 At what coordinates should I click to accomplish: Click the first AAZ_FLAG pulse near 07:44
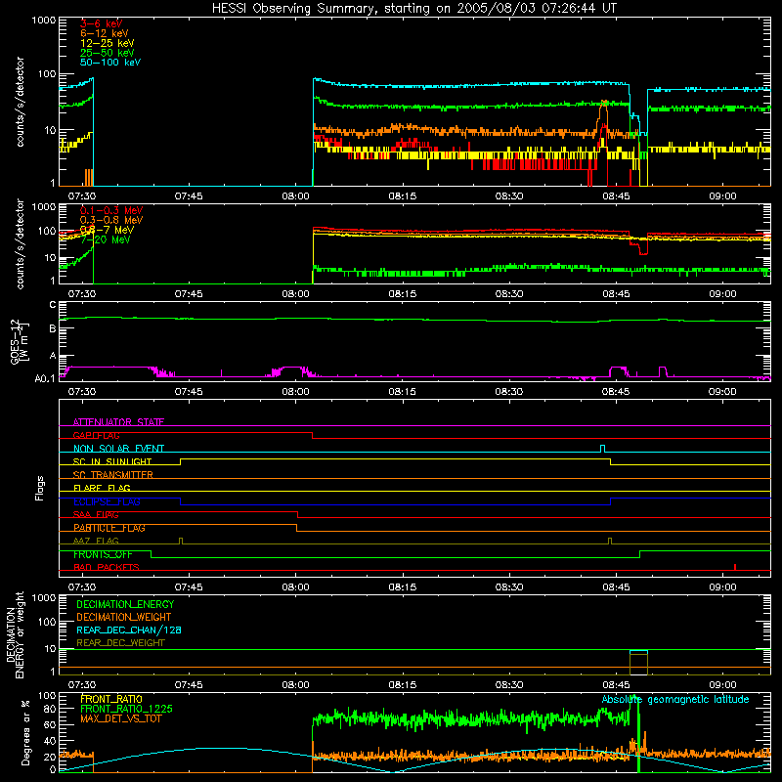(x=181, y=541)
